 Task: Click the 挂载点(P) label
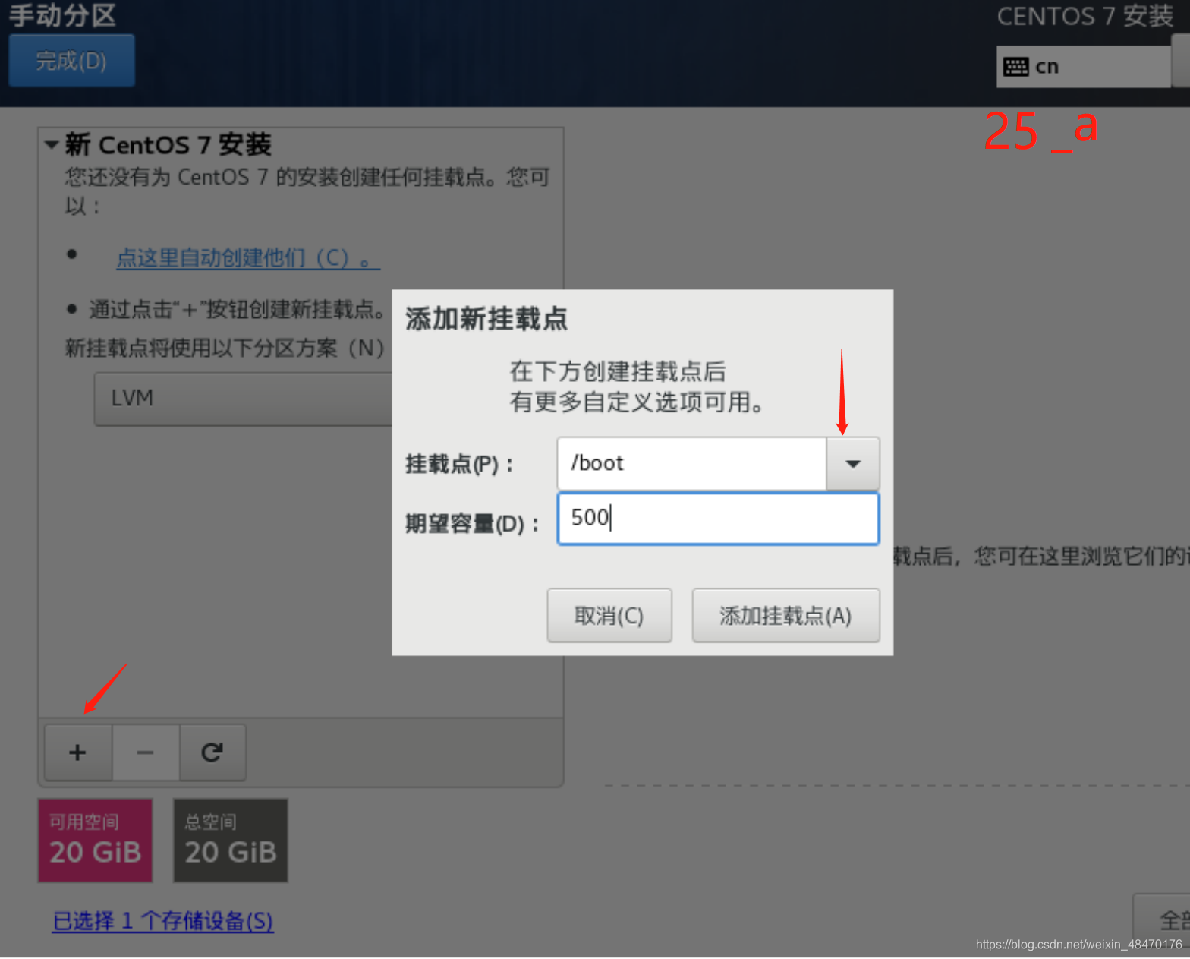click(459, 464)
